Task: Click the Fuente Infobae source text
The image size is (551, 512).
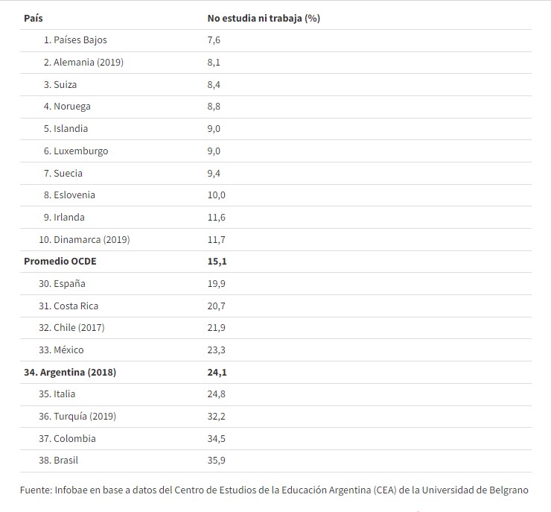Action: (x=274, y=490)
